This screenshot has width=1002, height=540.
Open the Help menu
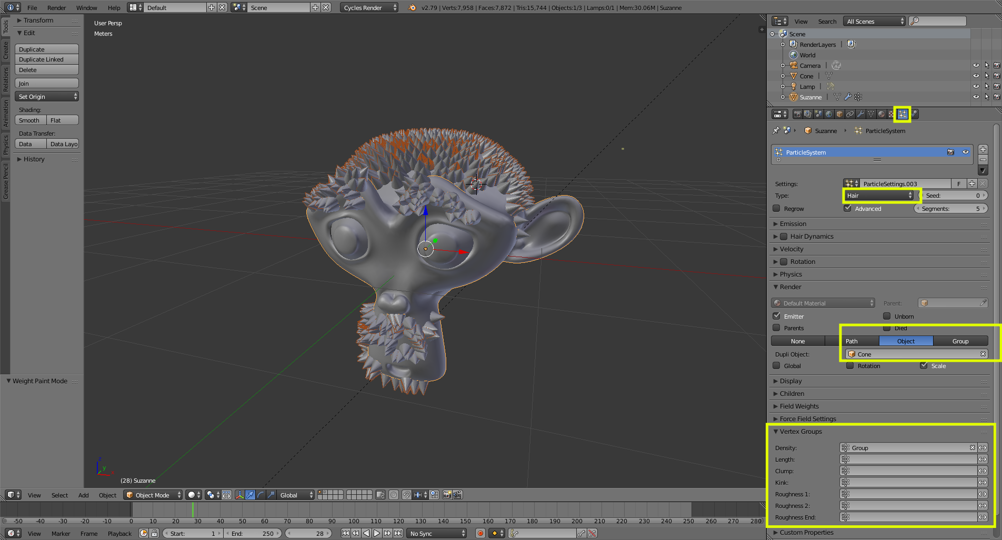click(x=114, y=7)
